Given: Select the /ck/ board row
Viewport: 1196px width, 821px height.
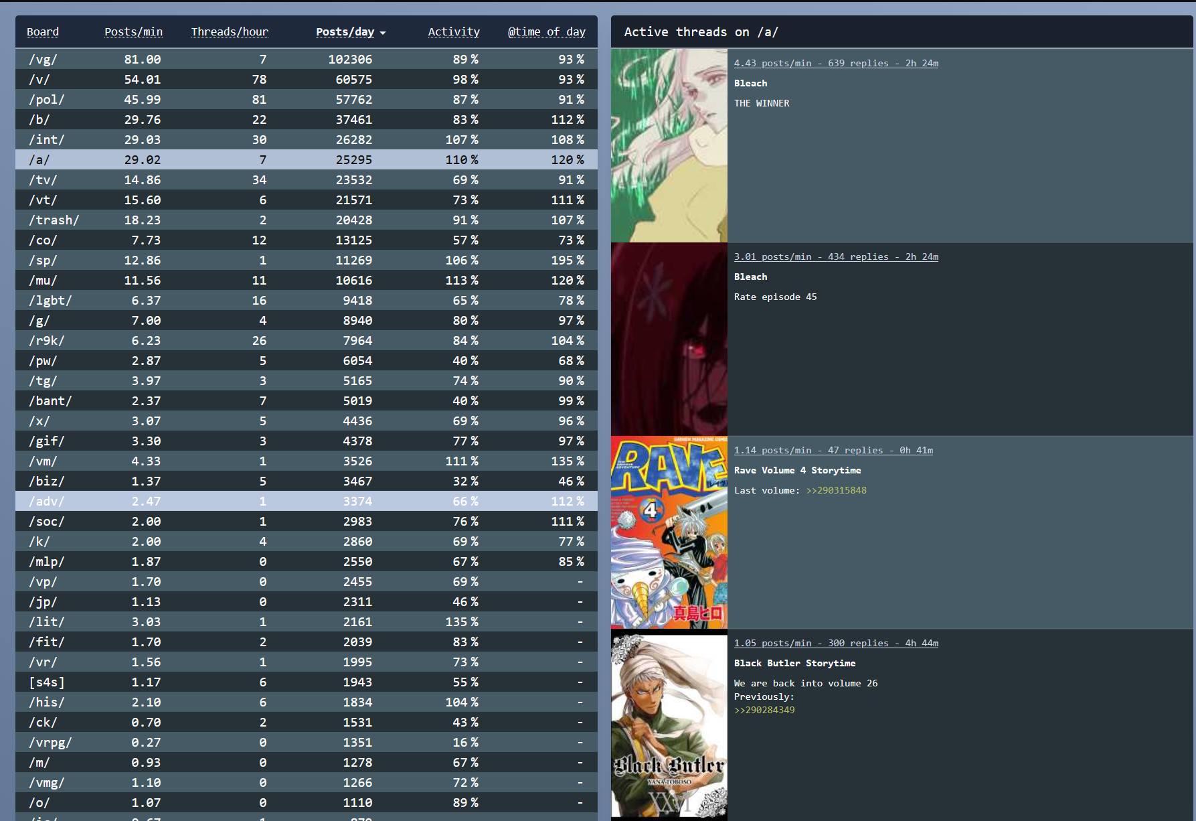Looking at the screenshot, I should [307, 722].
